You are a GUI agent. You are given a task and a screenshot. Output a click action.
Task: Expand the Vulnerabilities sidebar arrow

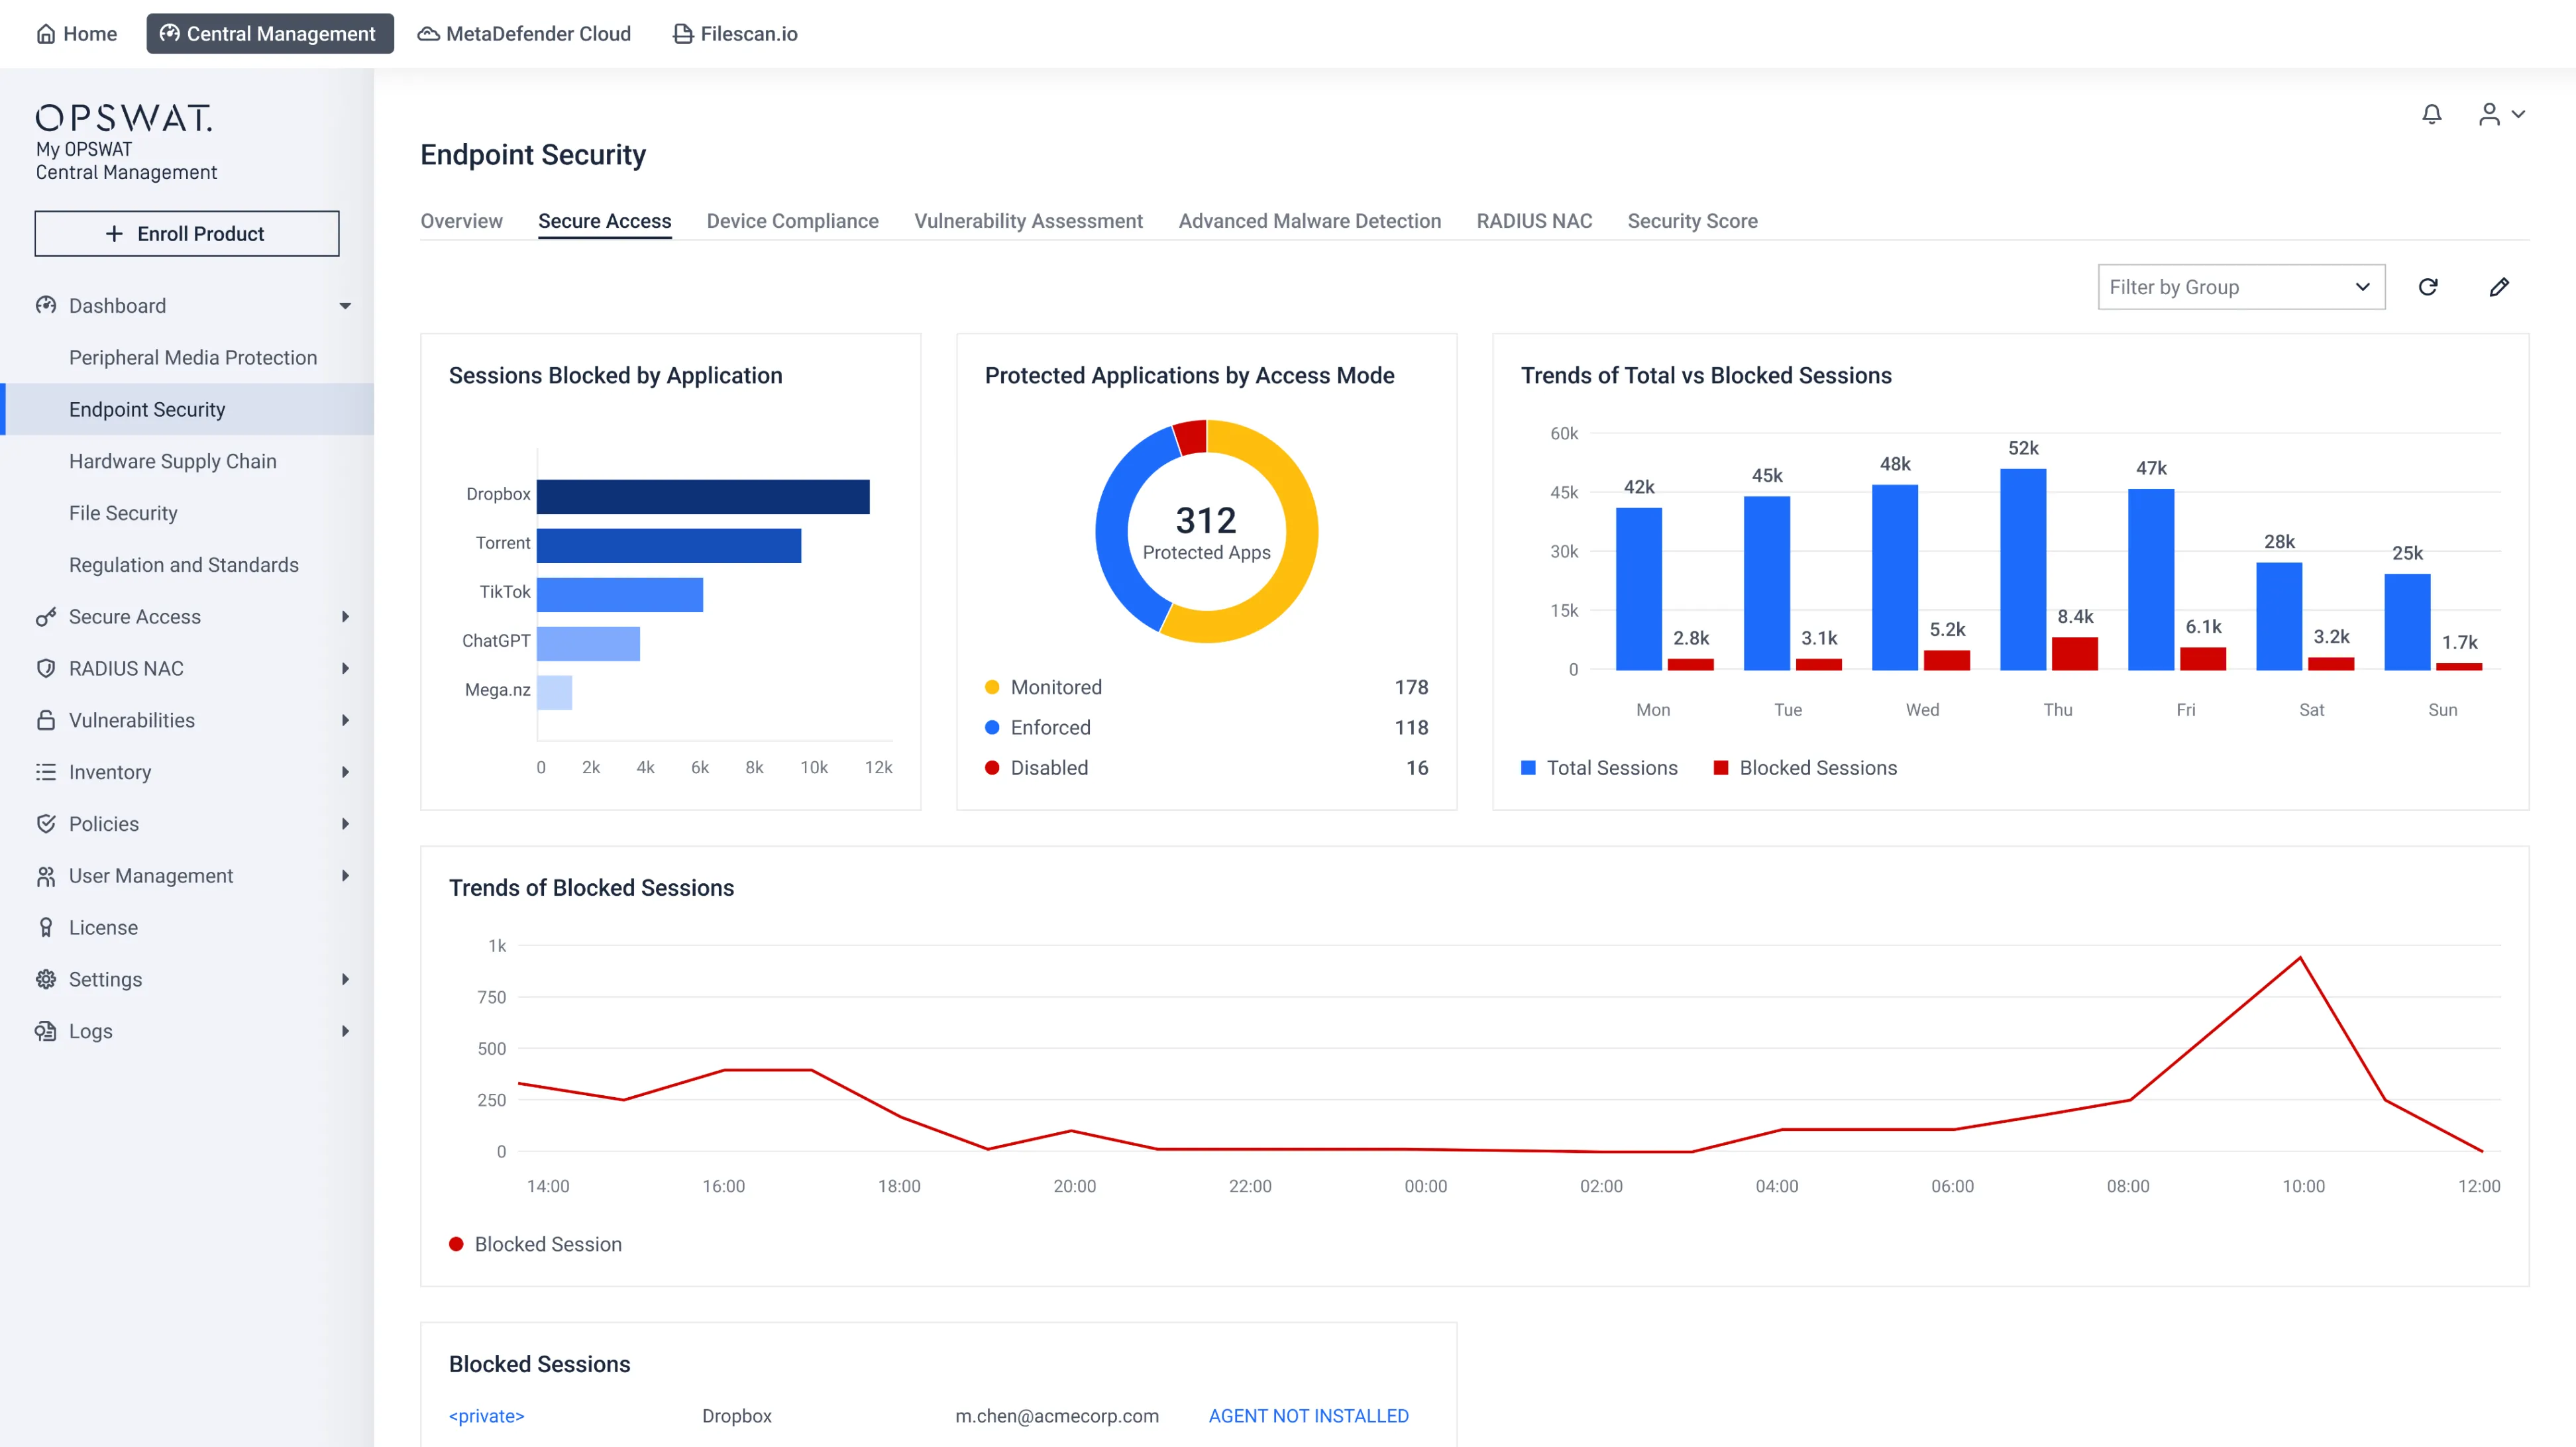345,720
